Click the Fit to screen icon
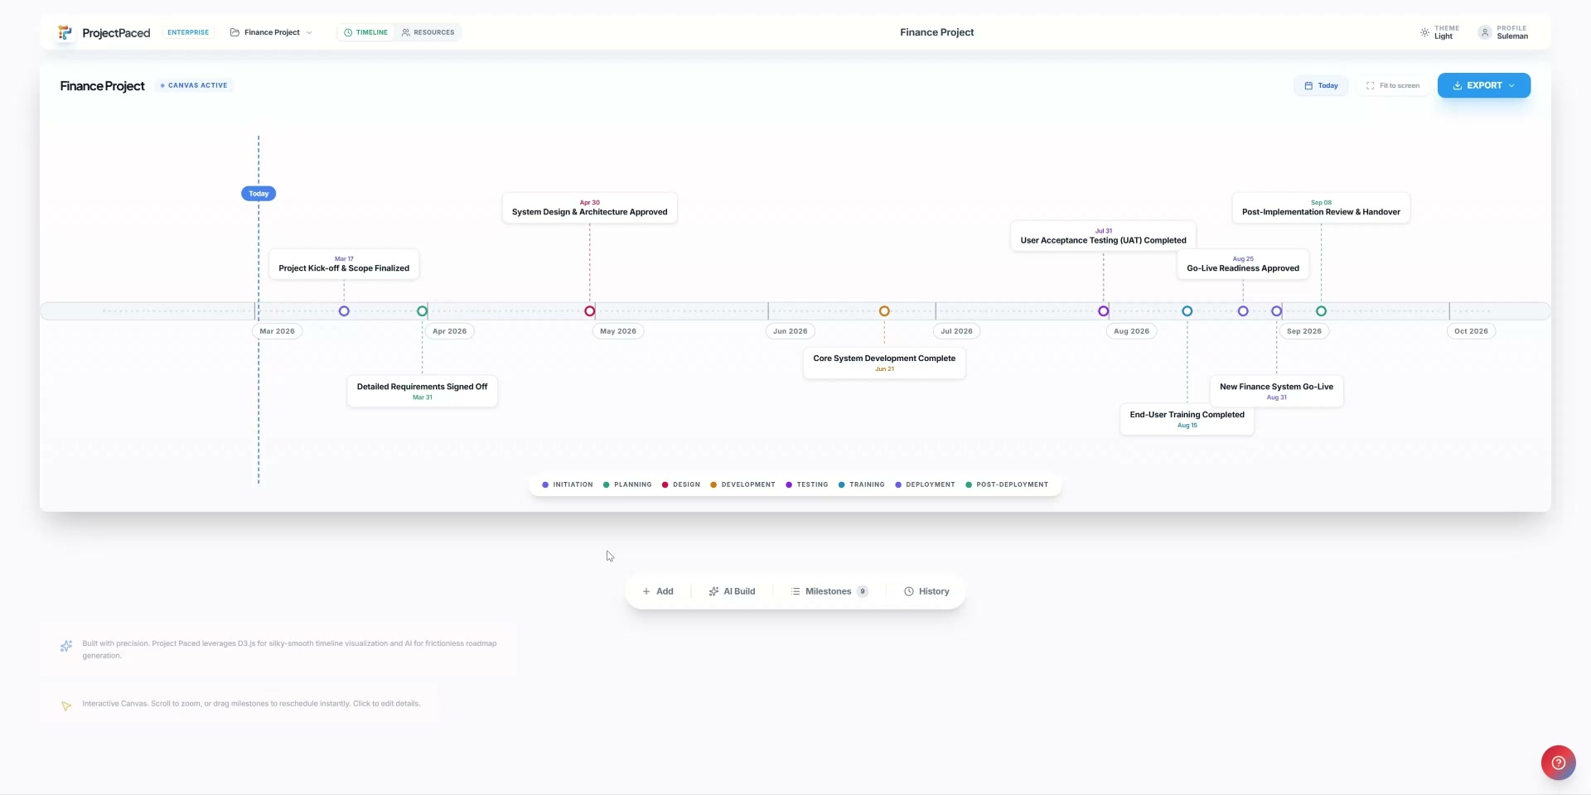Screen dimensions: 1591x795 (x=1370, y=86)
